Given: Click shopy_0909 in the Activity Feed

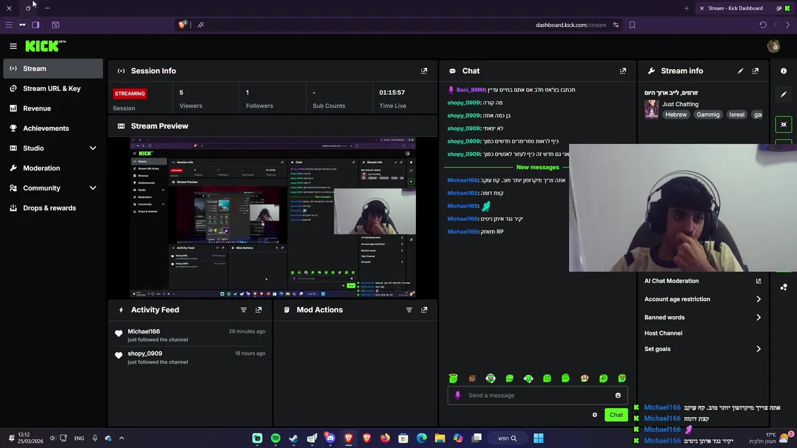Looking at the screenshot, I should click(144, 353).
